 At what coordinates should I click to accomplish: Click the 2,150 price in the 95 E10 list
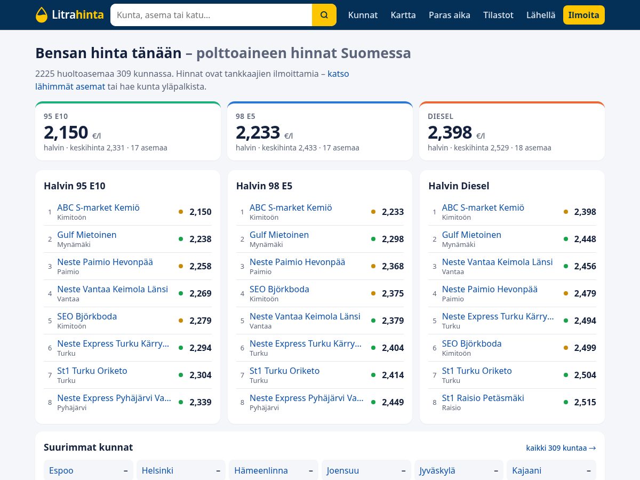201,212
